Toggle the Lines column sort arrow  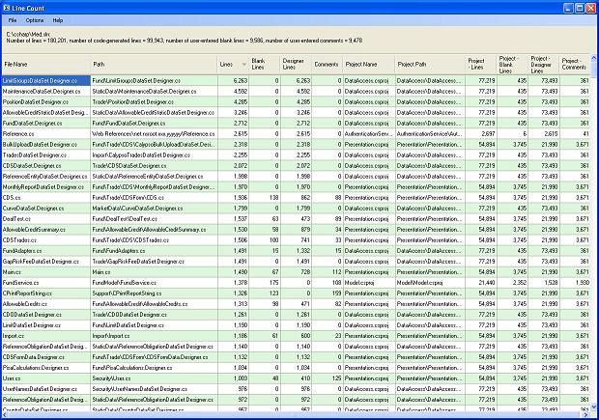coord(243,65)
